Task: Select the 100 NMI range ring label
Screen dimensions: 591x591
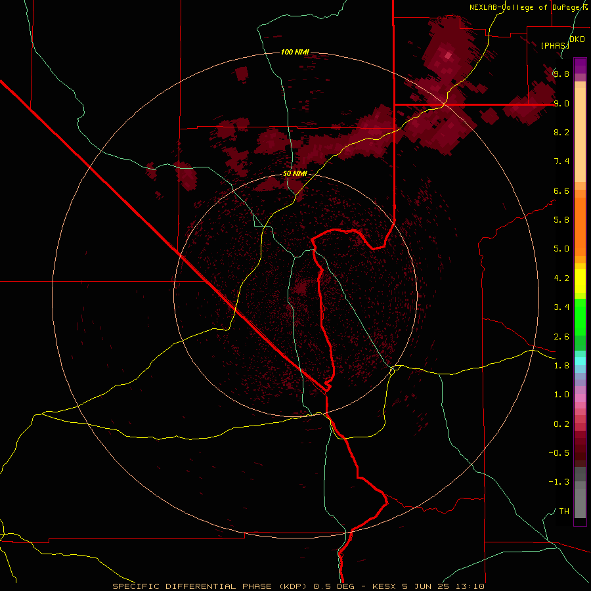Action: 295,52
